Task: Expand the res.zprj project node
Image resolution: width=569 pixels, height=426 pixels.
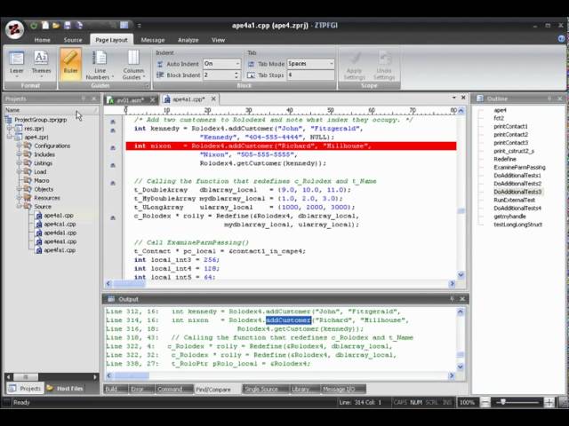Action: tap(10, 128)
